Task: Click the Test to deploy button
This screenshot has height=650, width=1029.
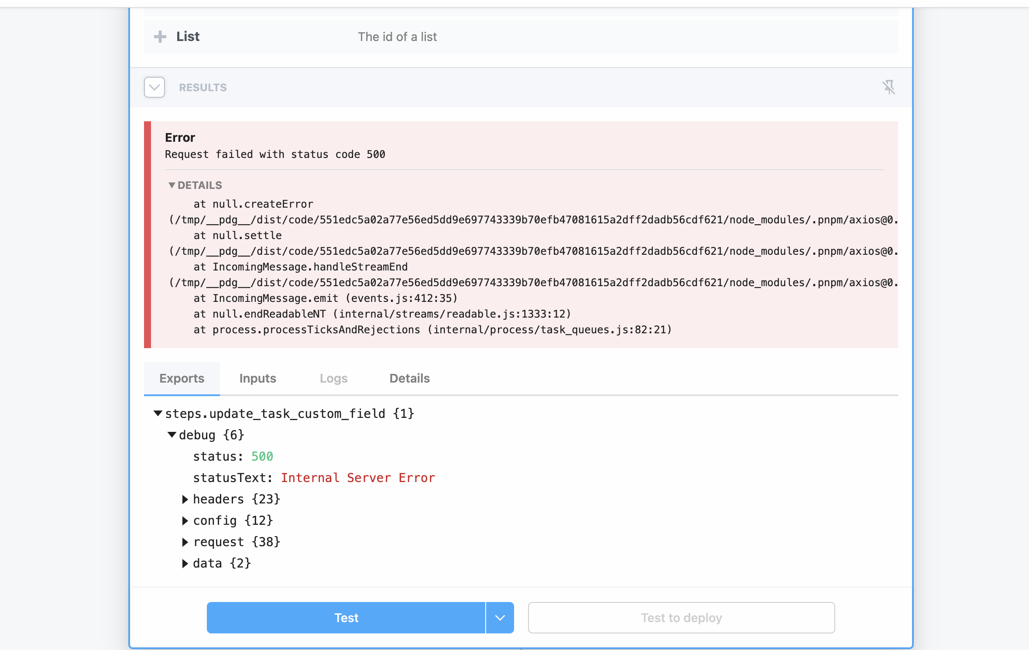Action: pos(681,617)
